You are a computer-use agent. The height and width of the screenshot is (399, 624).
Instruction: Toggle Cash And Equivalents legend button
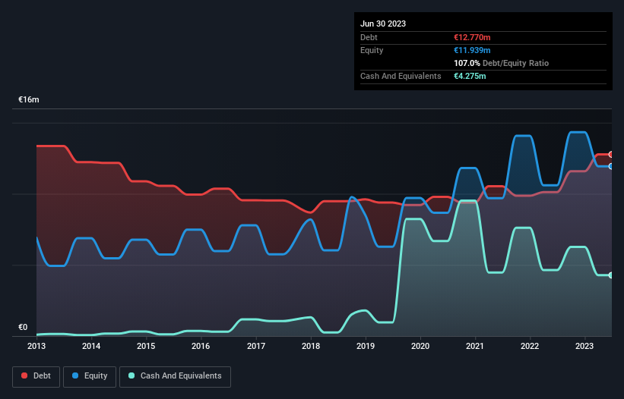coord(175,376)
